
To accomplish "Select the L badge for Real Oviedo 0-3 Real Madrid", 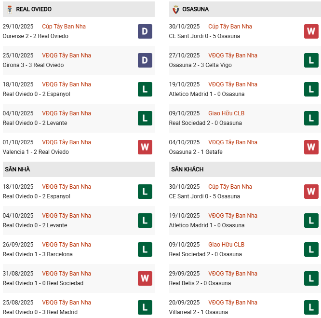I will 145,307.
